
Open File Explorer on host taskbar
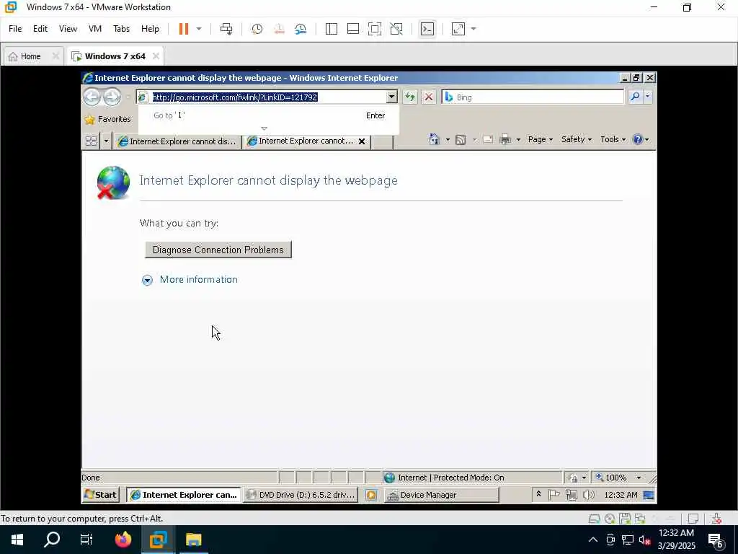[x=193, y=540]
